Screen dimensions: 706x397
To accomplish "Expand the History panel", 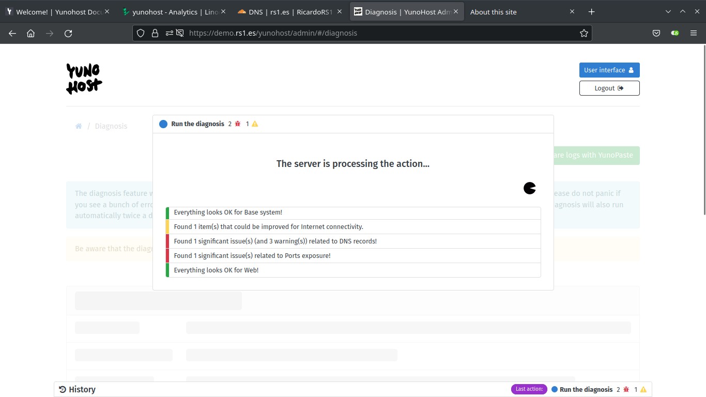I will pyautogui.click(x=78, y=389).
